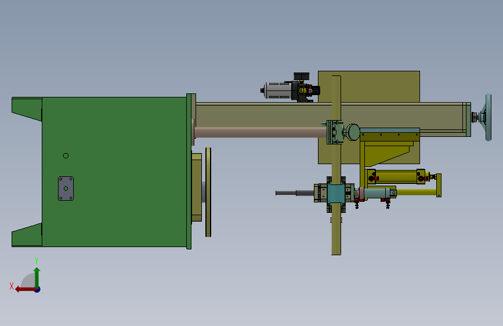Click the black knob atop the regulator
The height and width of the screenshot is (326, 503).
pyautogui.click(x=302, y=77)
